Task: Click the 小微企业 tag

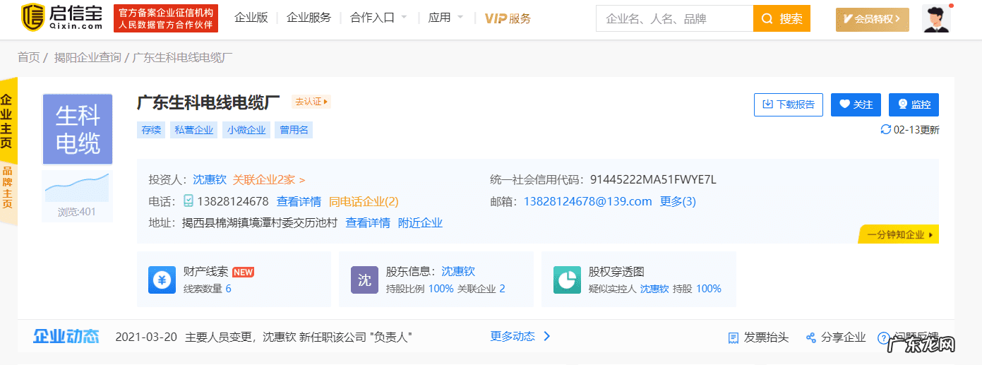Action: pos(246,130)
